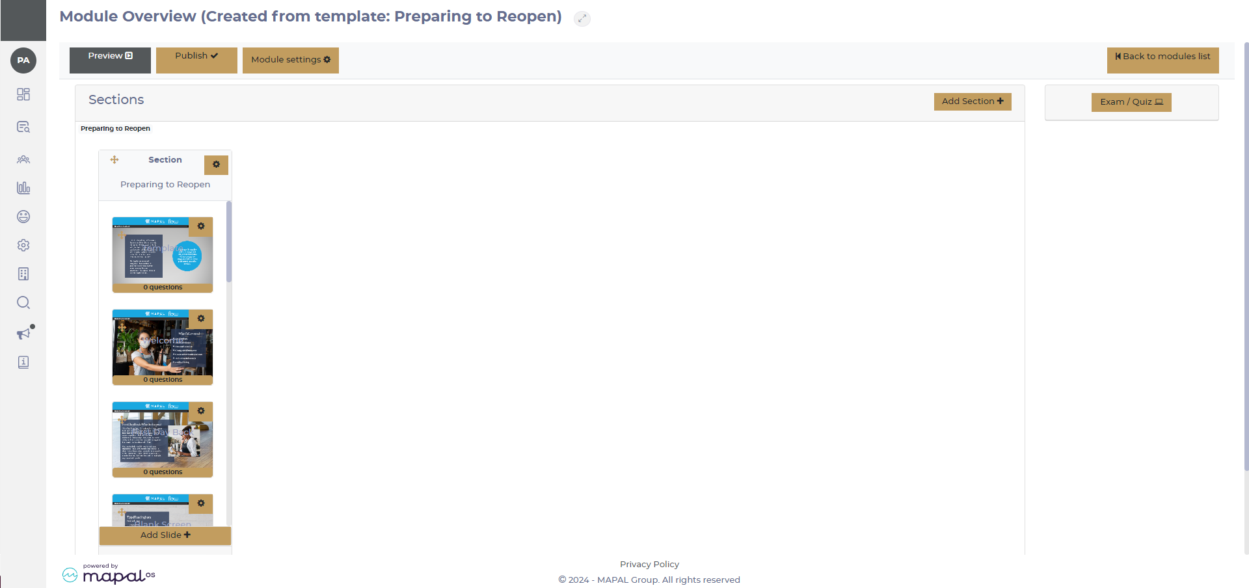This screenshot has width=1249, height=588.
Task: Click the smiley face sidebar icon
Action: coord(23,217)
